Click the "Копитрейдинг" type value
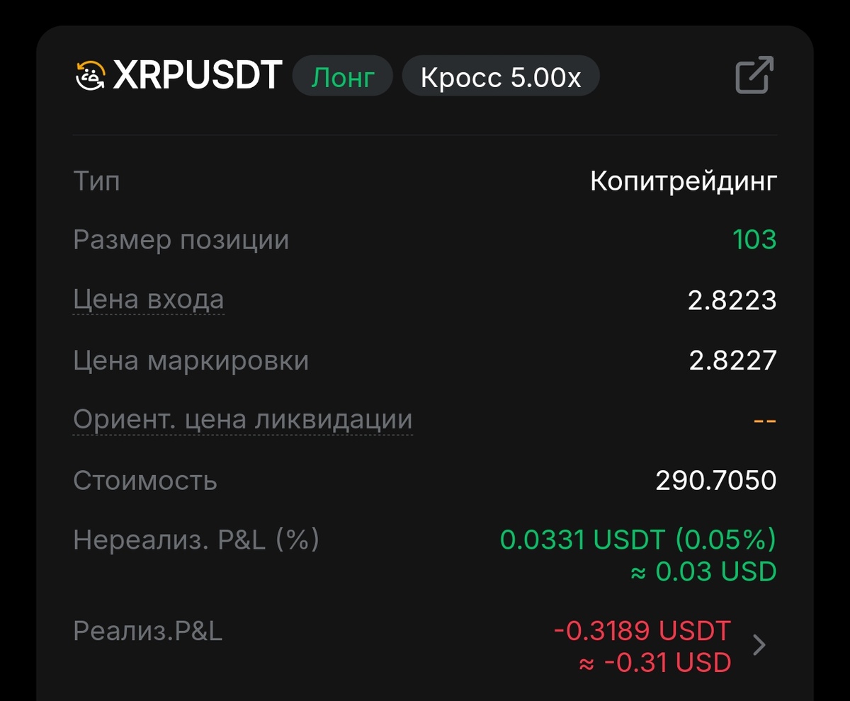850x701 pixels. pos(684,180)
